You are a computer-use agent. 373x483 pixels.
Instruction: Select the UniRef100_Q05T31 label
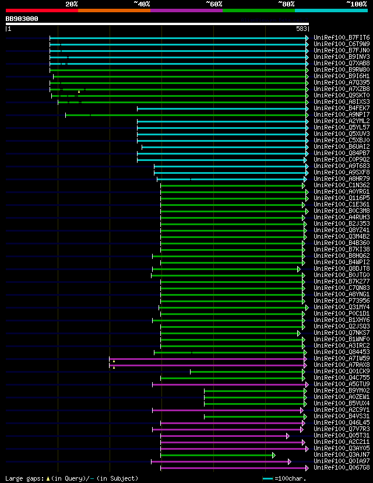pyautogui.click(x=342, y=436)
